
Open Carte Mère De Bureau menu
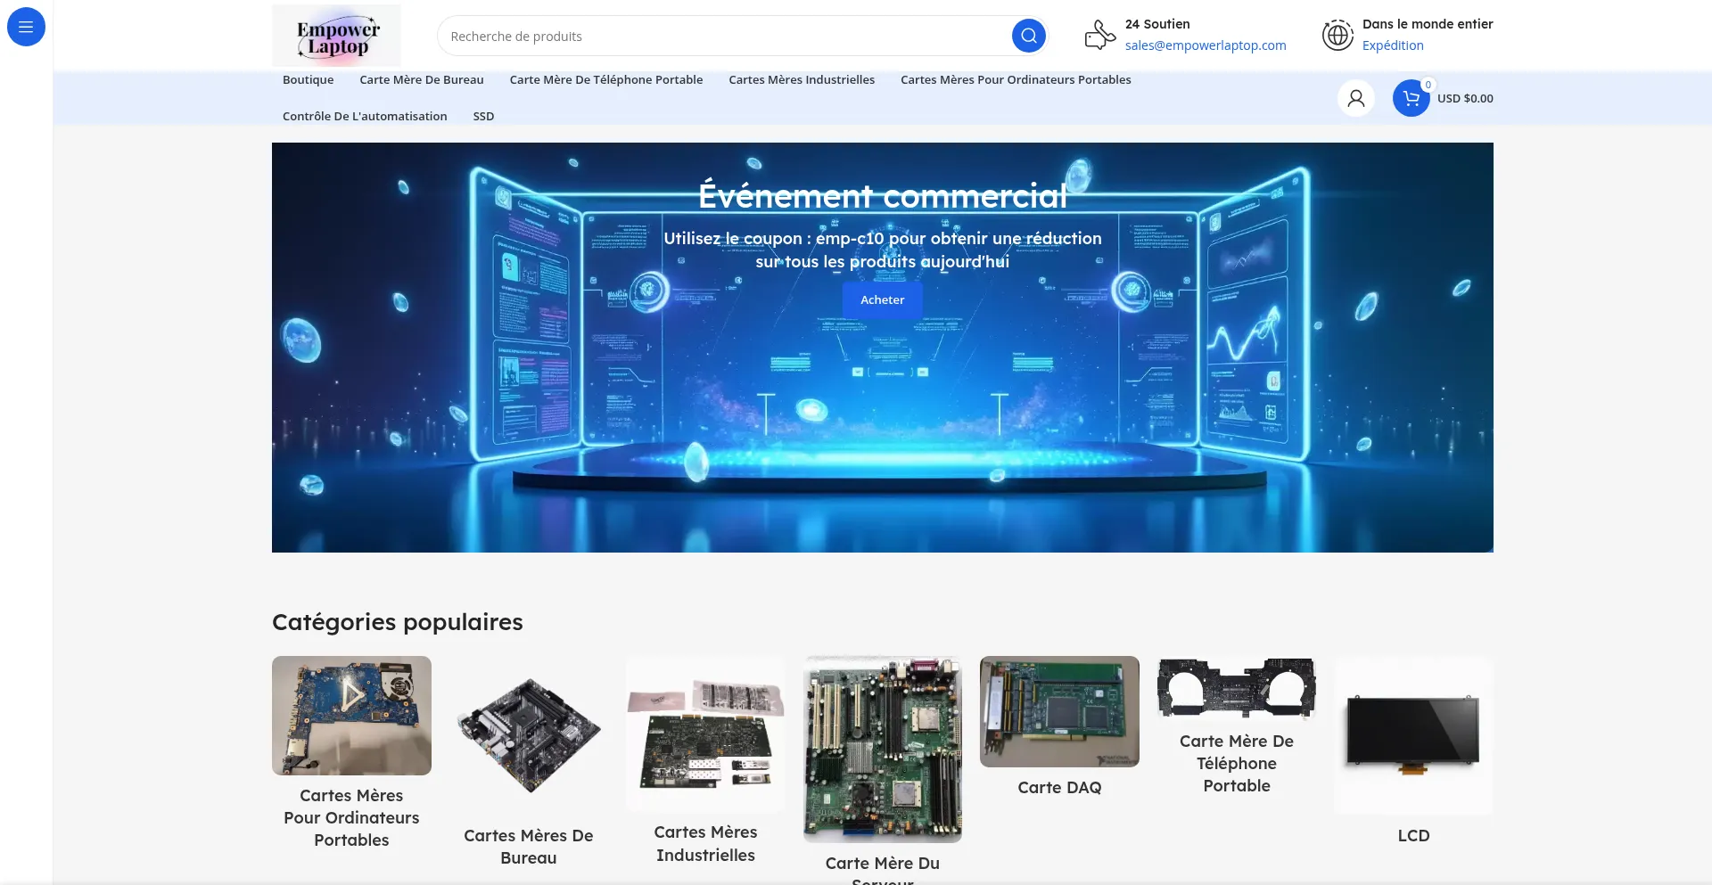click(x=421, y=79)
